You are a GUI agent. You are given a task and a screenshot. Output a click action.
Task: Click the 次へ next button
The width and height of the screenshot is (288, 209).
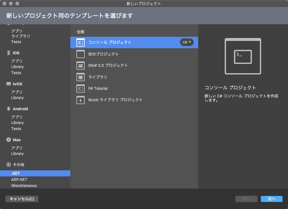click(x=271, y=199)
